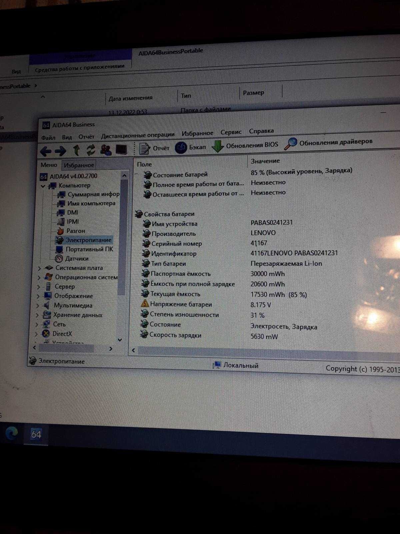Go forward with the blue right arrow

click(x=60, y=151)
